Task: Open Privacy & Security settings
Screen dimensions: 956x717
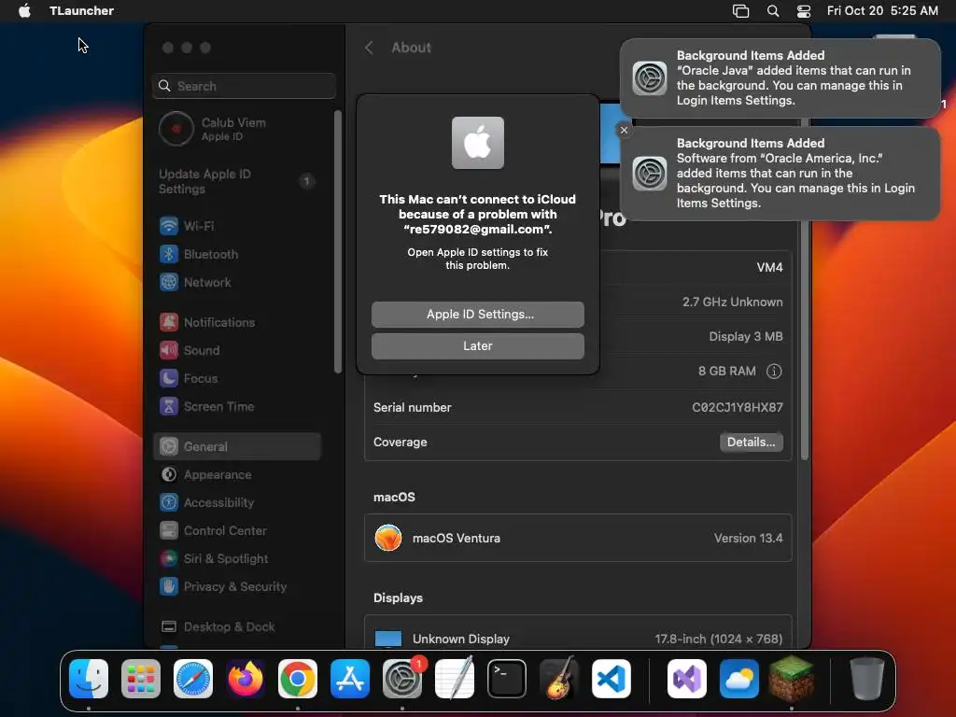Action: coord(238,586)
